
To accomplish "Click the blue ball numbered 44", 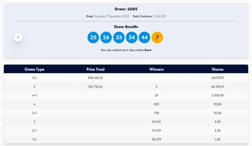I will pyautogui.click(x=144, y=38).
